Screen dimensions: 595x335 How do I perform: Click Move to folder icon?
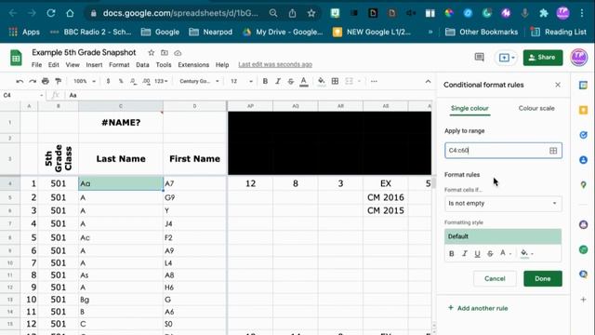(165, 53)
